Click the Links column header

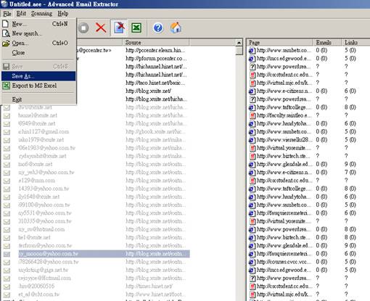[355, 43]
